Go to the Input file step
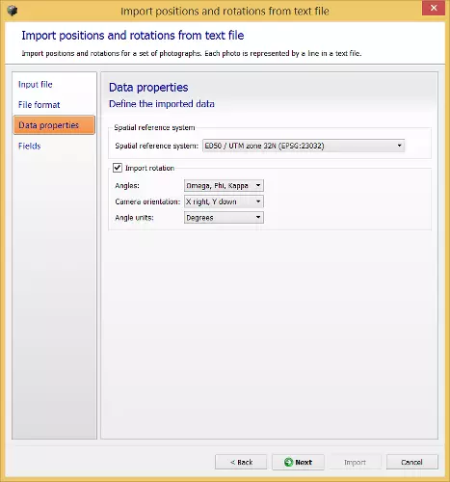The height and width of the screenshot is (482, 450). pos(36,84)
